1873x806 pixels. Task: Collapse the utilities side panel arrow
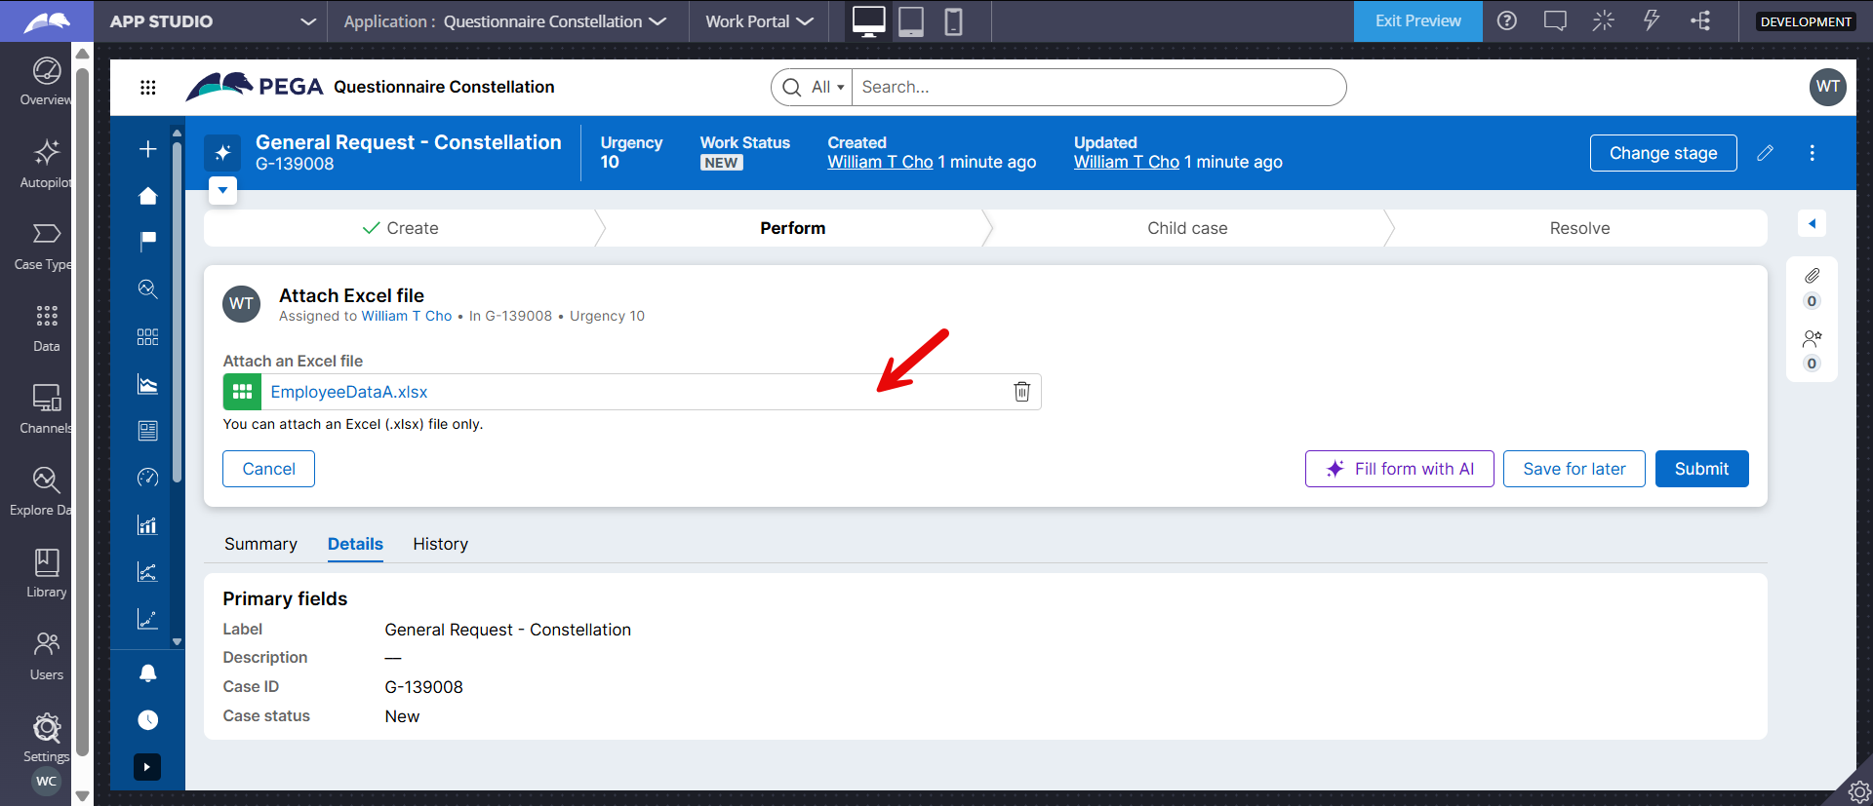tap(1812, 224)
